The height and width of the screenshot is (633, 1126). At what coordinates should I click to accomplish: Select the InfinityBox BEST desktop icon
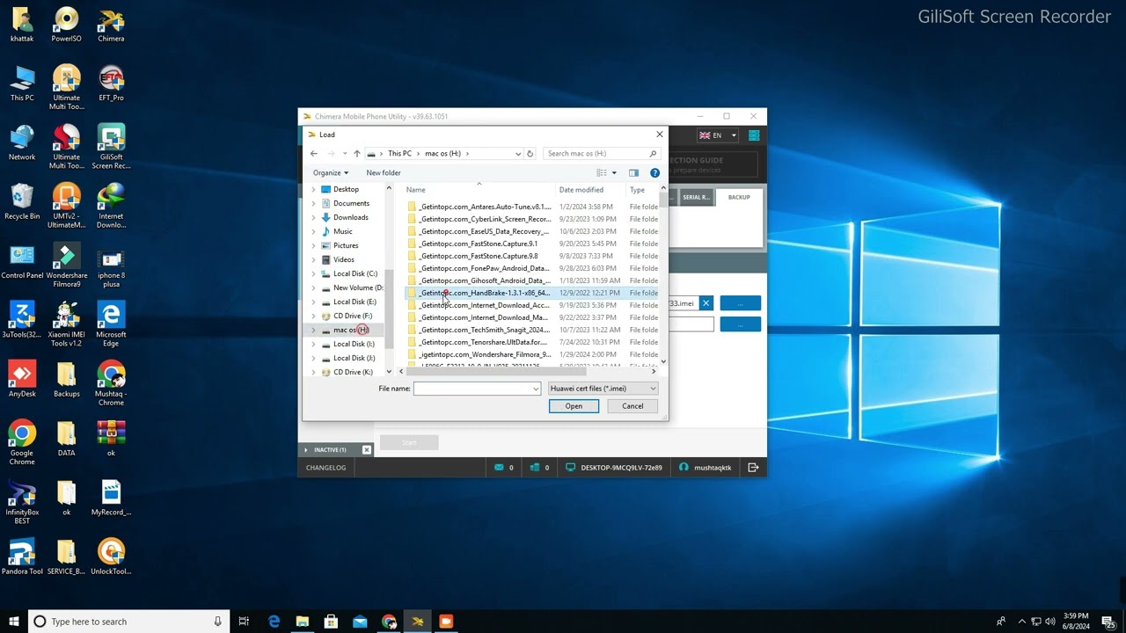point(22,502)
